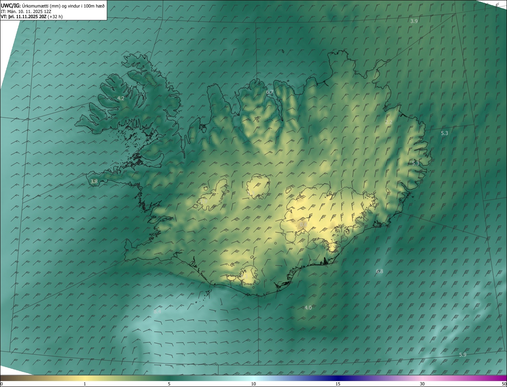Click the colorbar tick label 30
The image size is (507, 387).
(x=422, y=384)
